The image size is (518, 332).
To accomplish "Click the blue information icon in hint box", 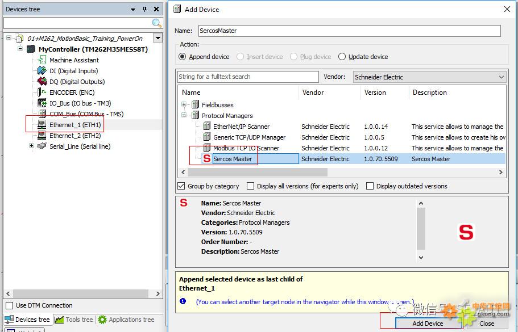I will point(183,301).
